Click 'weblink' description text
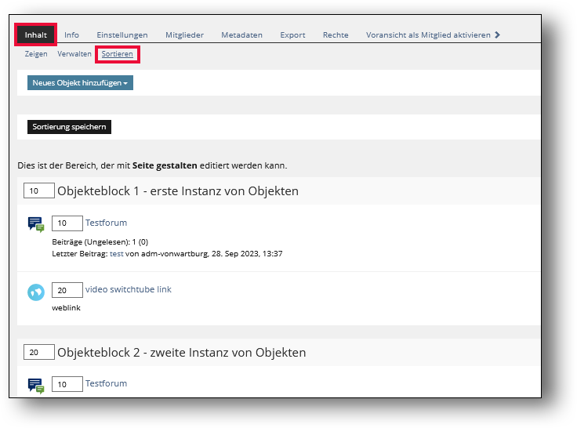 [x=66, y=307]
